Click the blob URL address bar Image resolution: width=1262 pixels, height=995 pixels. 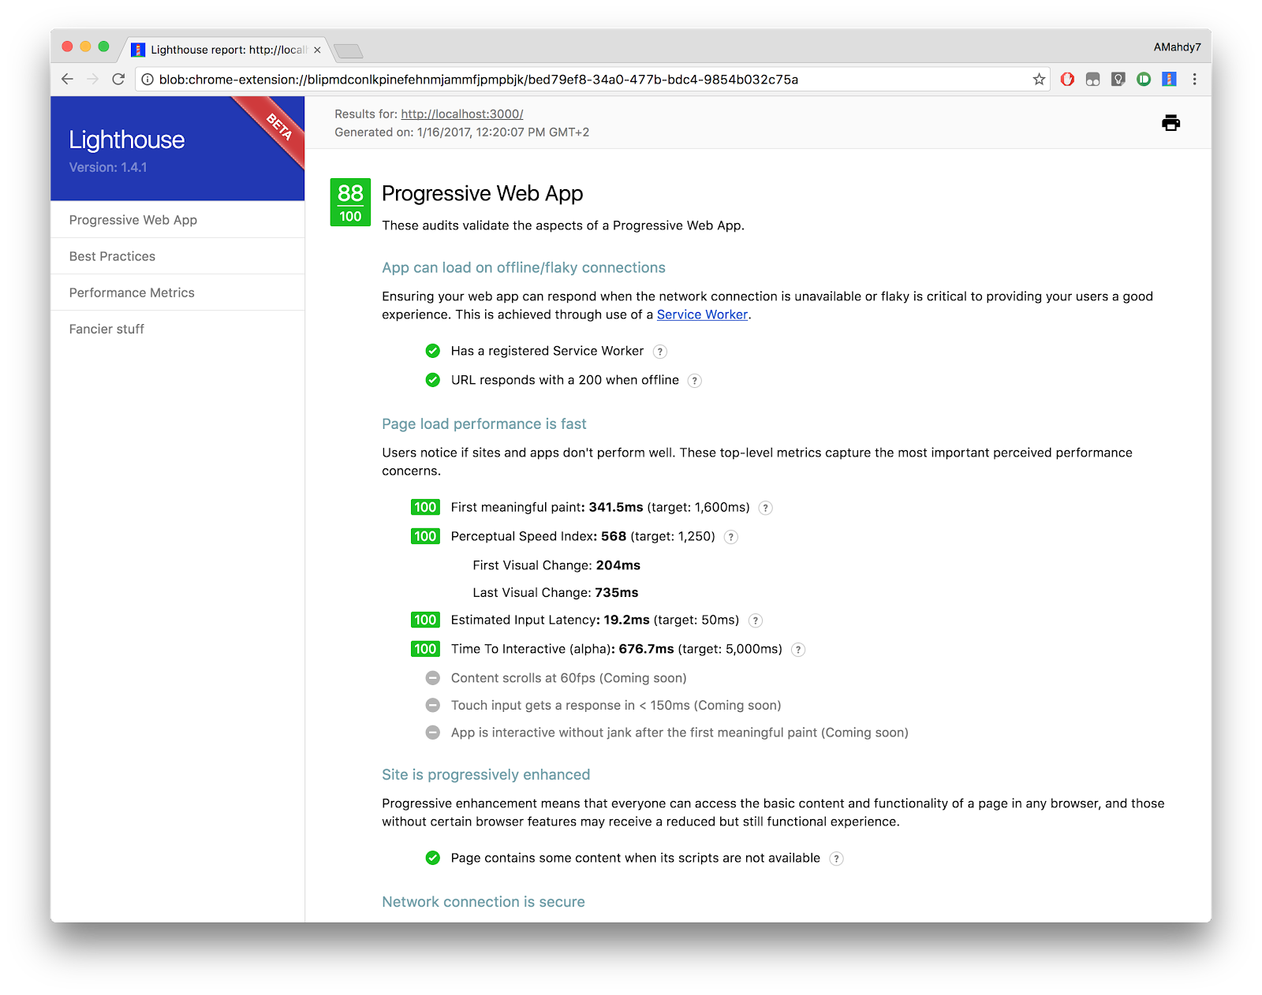click(x=592, y=79)
